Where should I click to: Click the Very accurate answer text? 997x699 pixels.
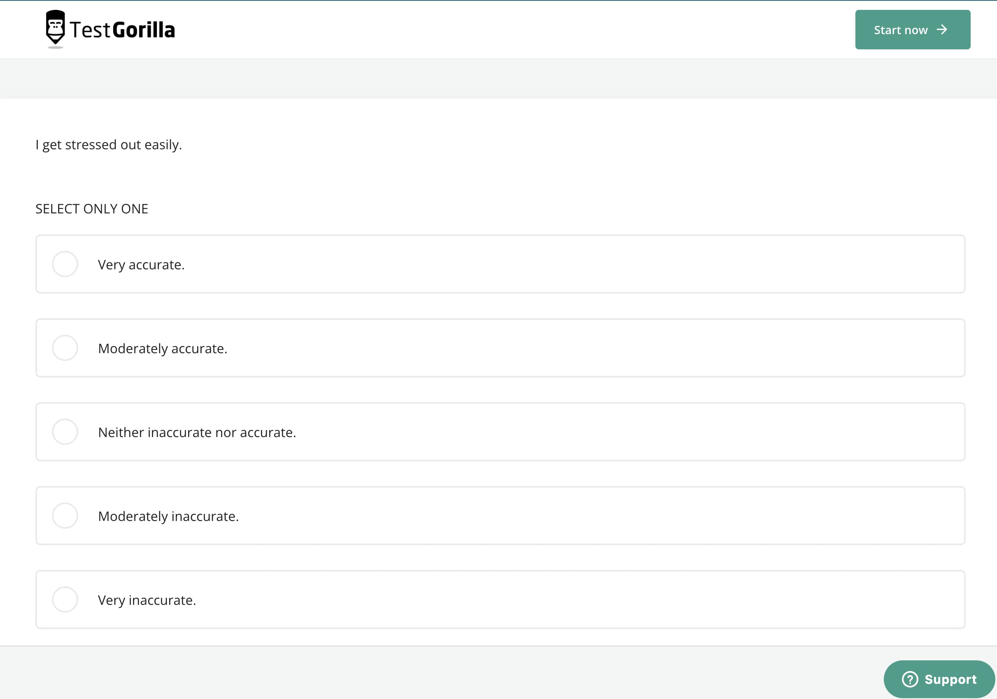tap(141, 264)
